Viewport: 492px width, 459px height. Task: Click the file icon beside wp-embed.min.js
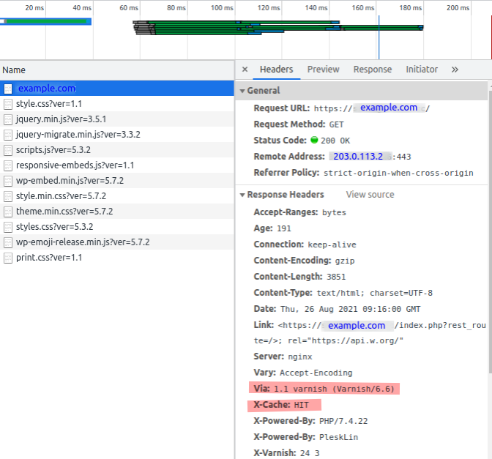coord(8,181)
